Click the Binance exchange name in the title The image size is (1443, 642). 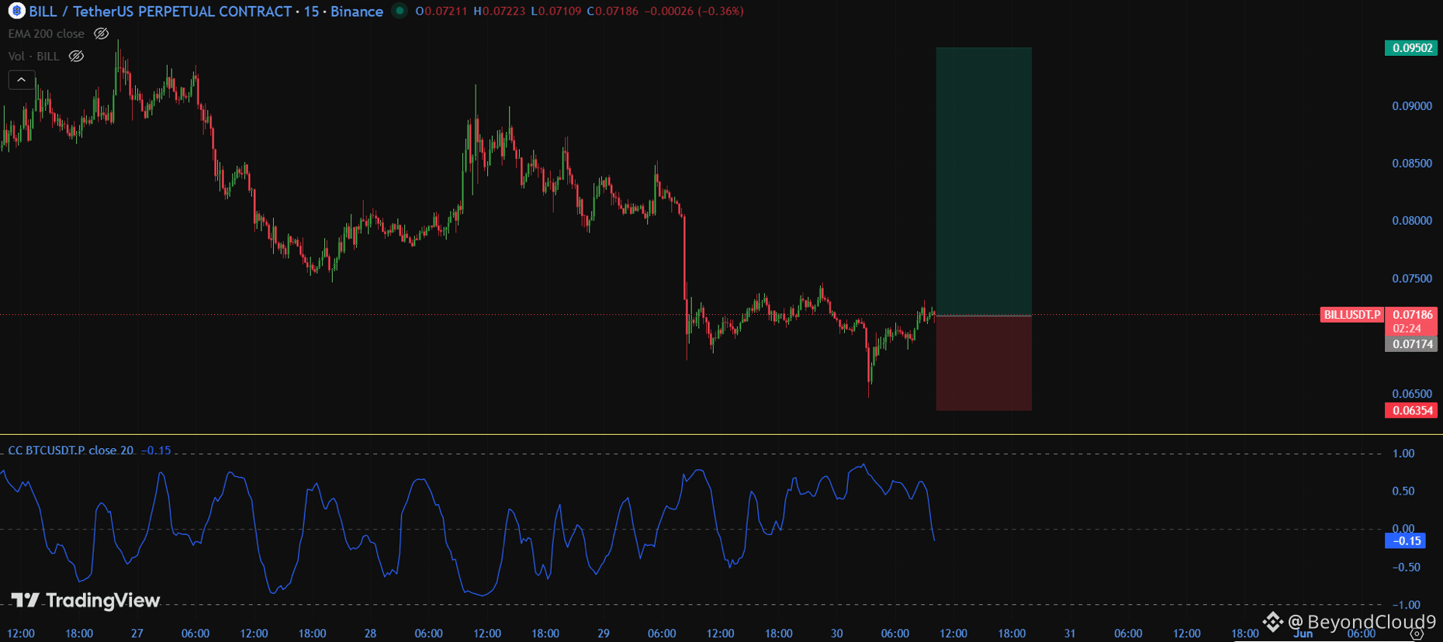tap(357, 11)
